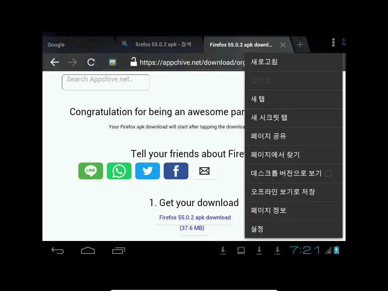Viewport: 388px width, 291px height.
Task: Open bookmarks icon at top right
Action: pos(343,42)
